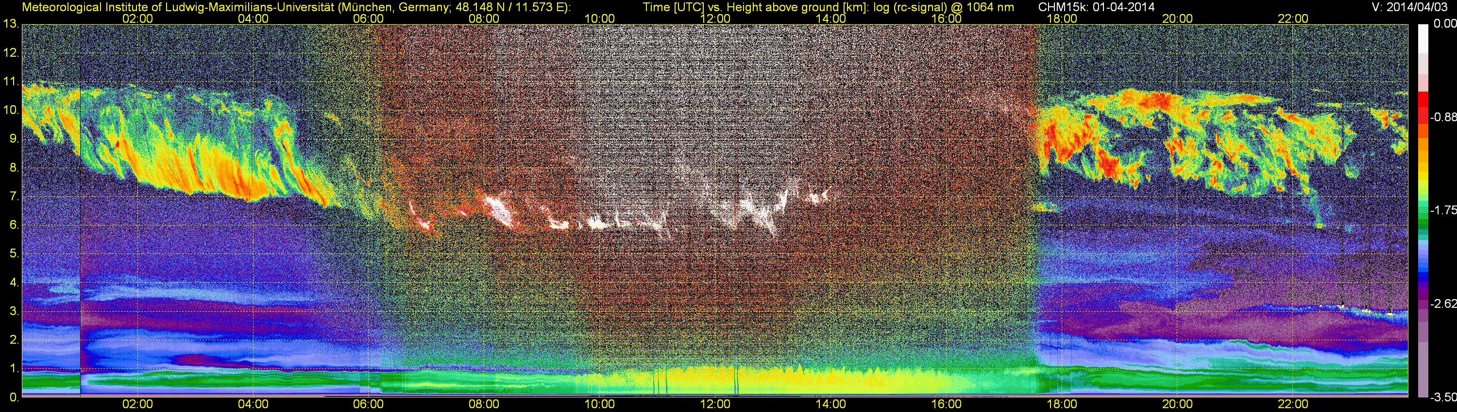This screenshot has height=412, width=1457.
Task: Select the 06:00 label on the top time axis
Action: (x=368, y=18)
